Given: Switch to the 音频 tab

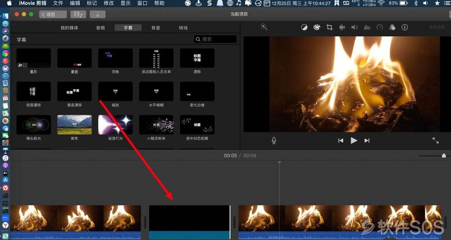Looking at the screenshot, I should pyautogui.click(x=101, y=28).
